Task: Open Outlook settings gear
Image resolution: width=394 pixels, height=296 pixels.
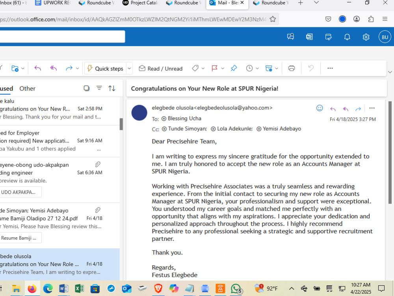Action: pyautogui.click(x=366, y=37)
